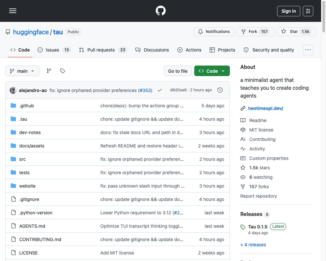
Task: Open 'chore(deps): bump the actions group' commit
Action: click(x=142, y=105)
